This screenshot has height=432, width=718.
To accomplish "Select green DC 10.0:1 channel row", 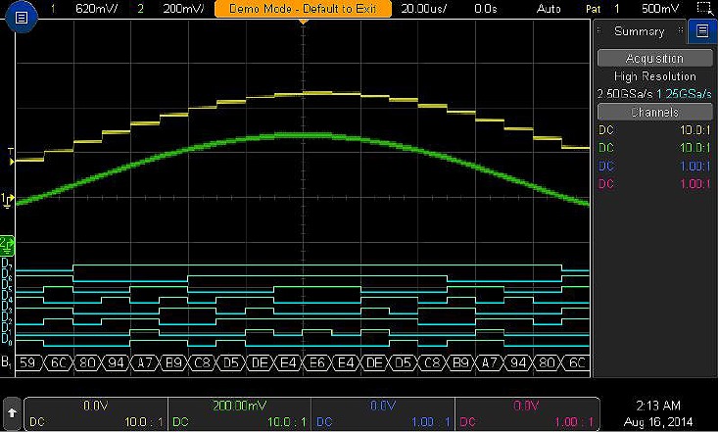I will pyautogui.click(x=654, y=148).
